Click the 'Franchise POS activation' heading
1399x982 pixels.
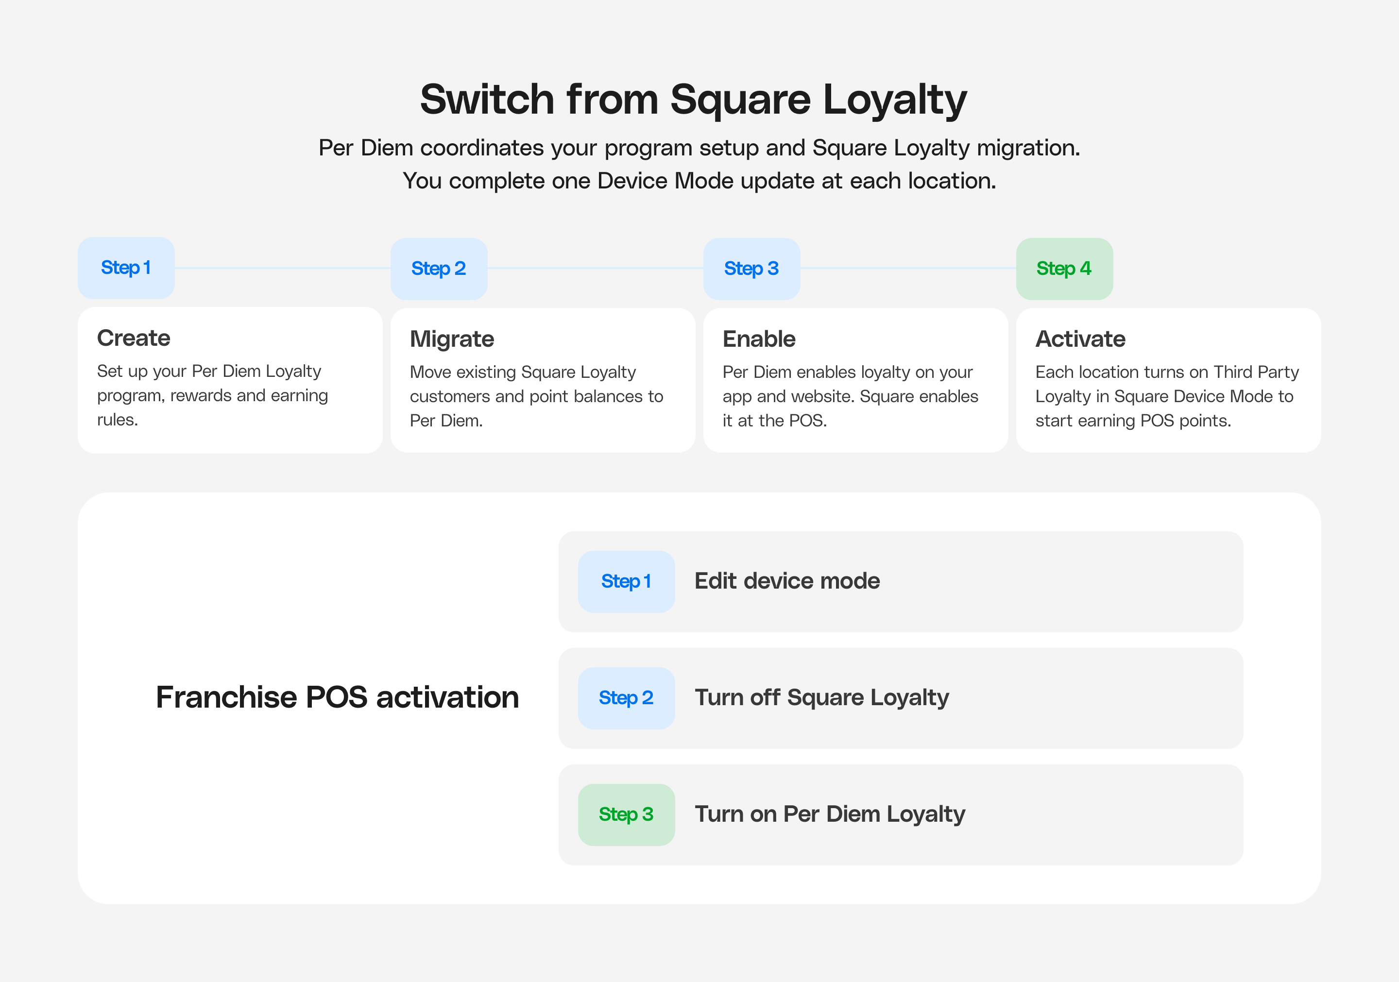(x=337, y=697)
